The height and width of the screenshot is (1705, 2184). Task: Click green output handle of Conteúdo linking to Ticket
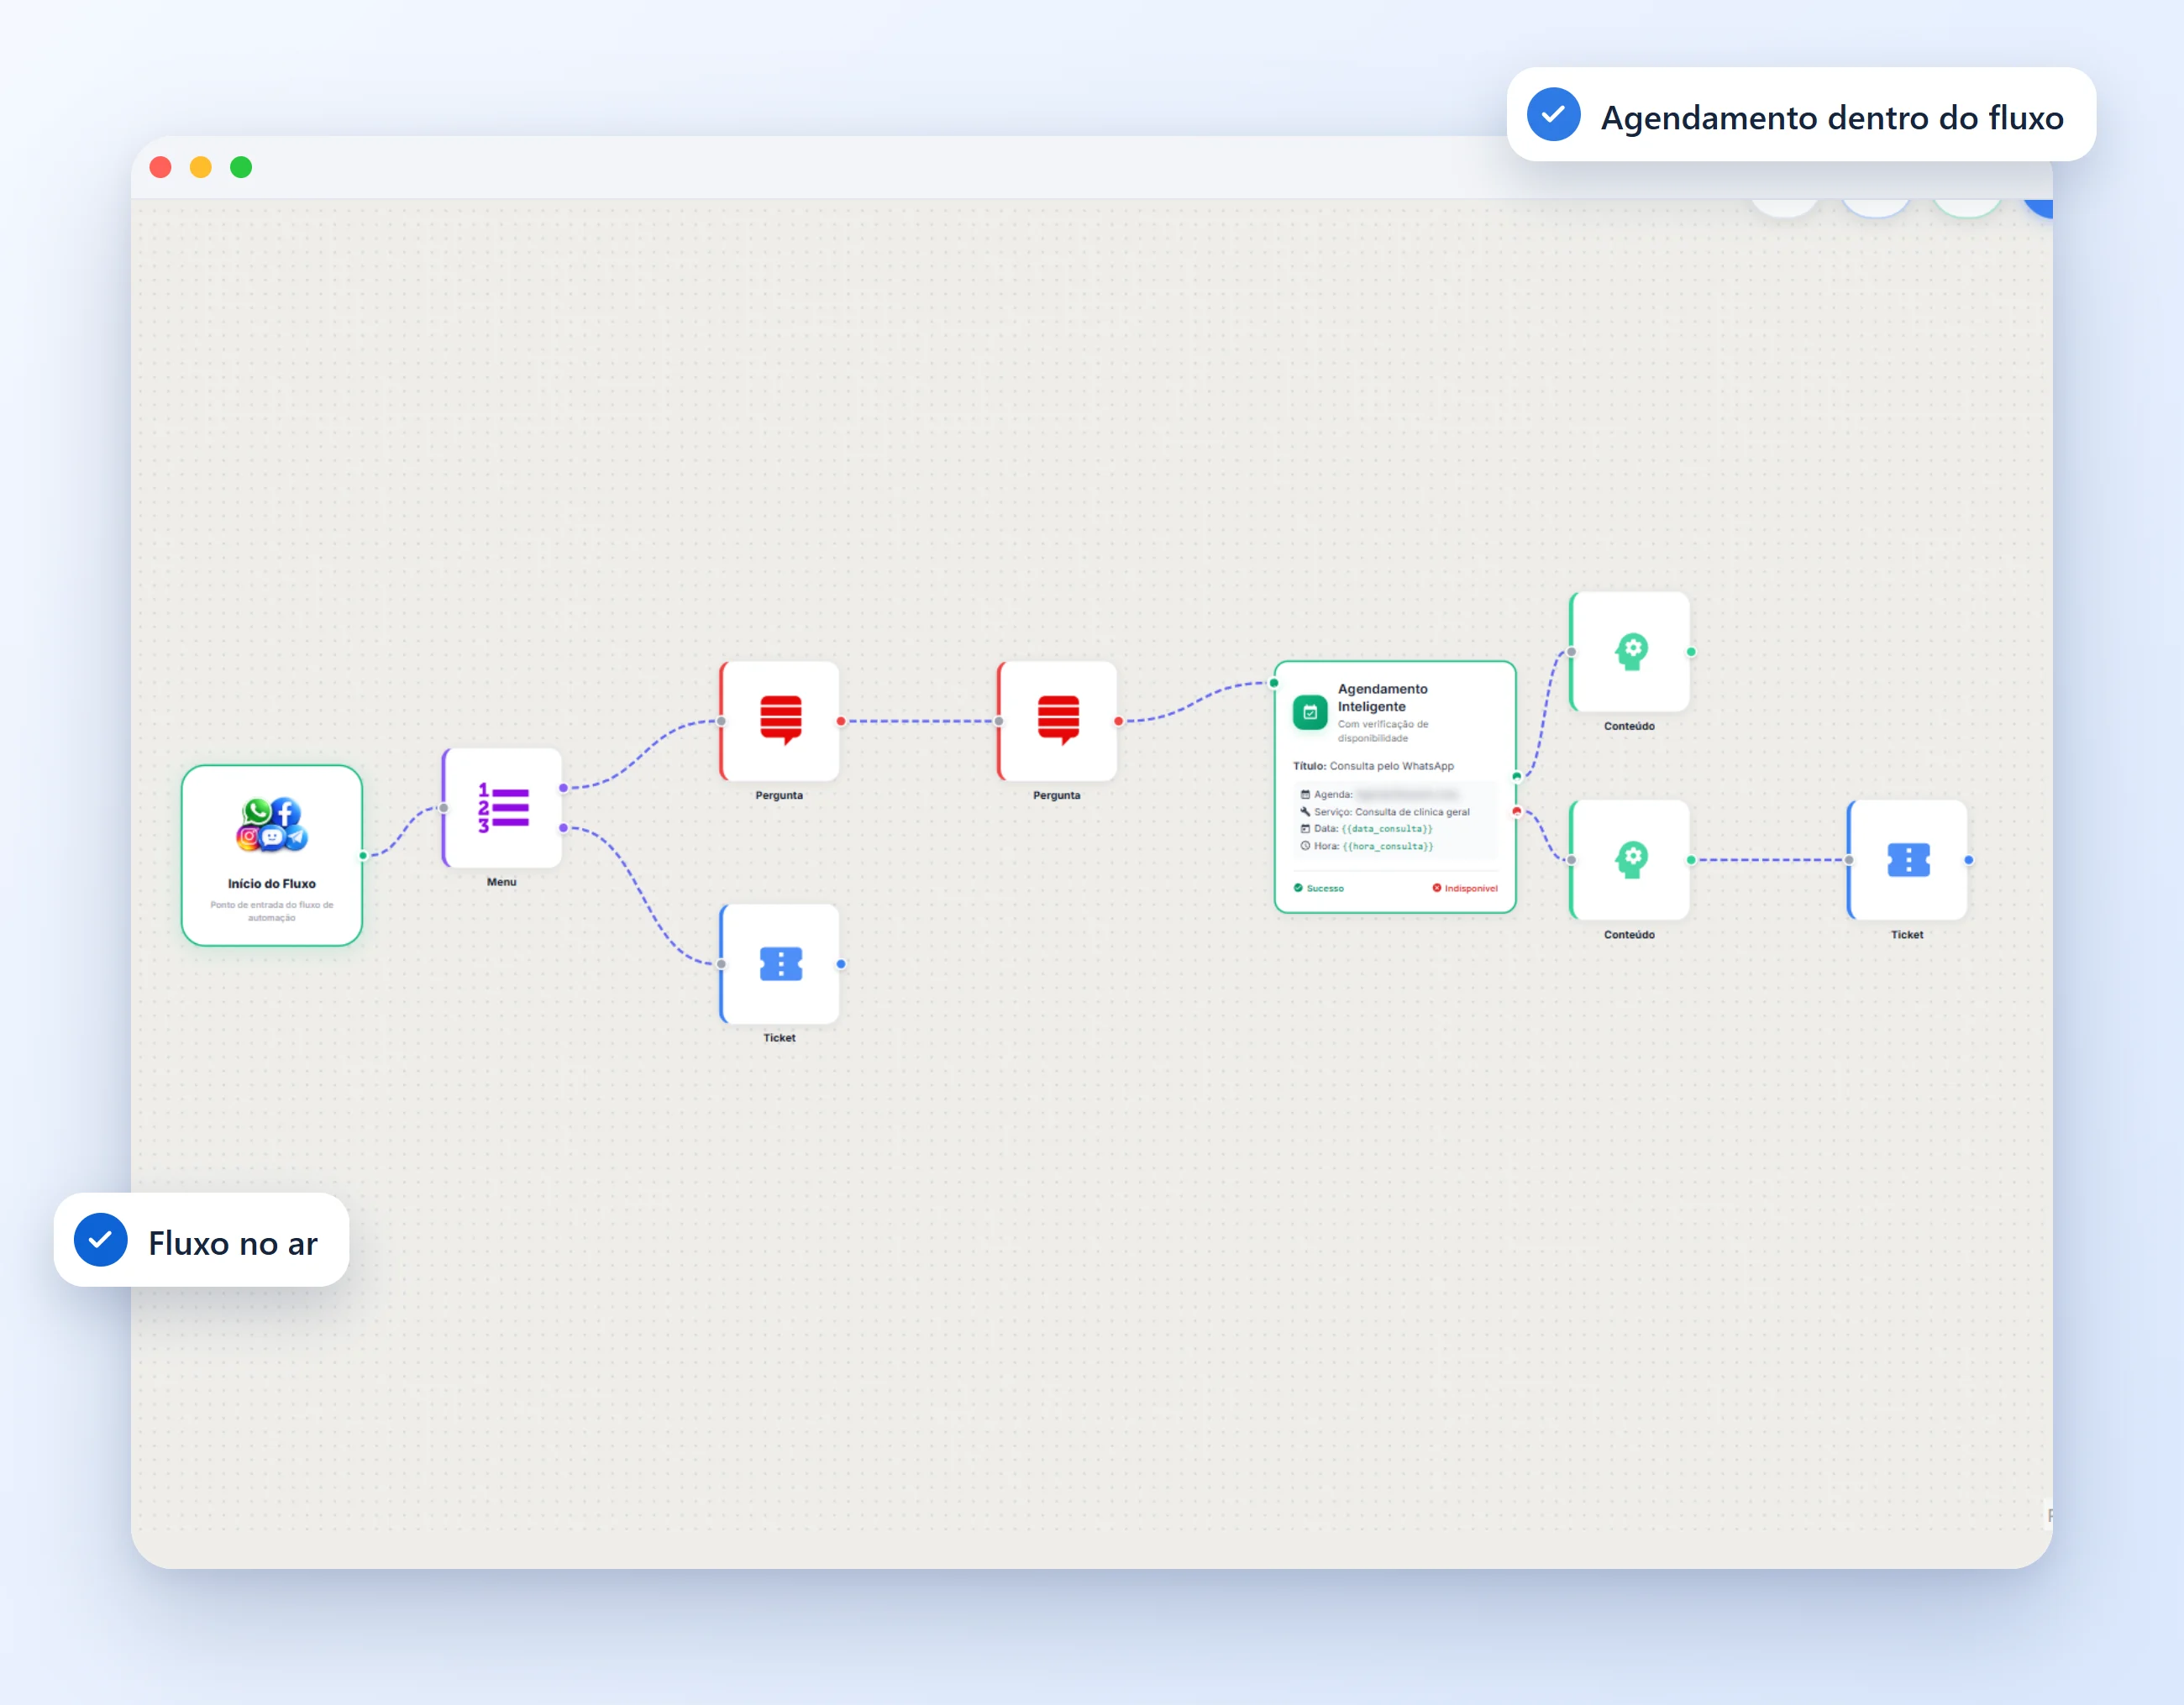pyautogui.click(x=1691, y=860)
